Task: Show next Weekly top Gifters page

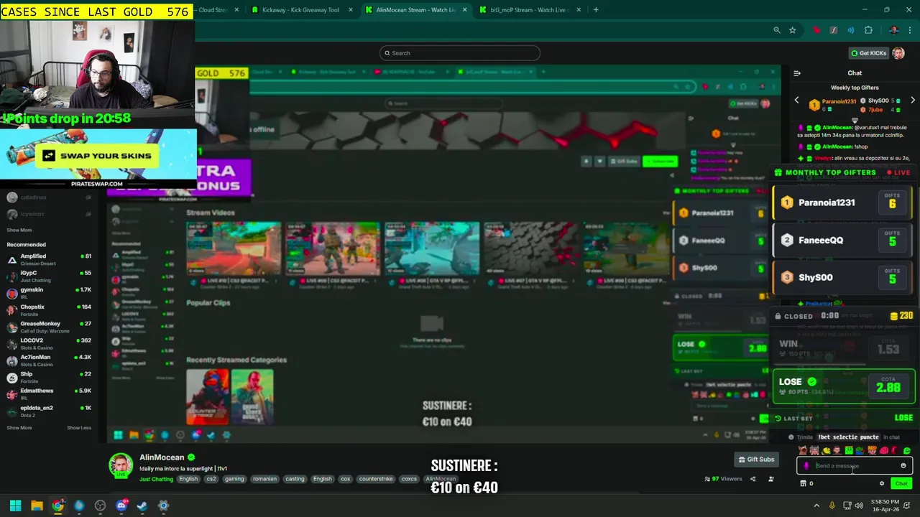Action: tap(913, 101)
